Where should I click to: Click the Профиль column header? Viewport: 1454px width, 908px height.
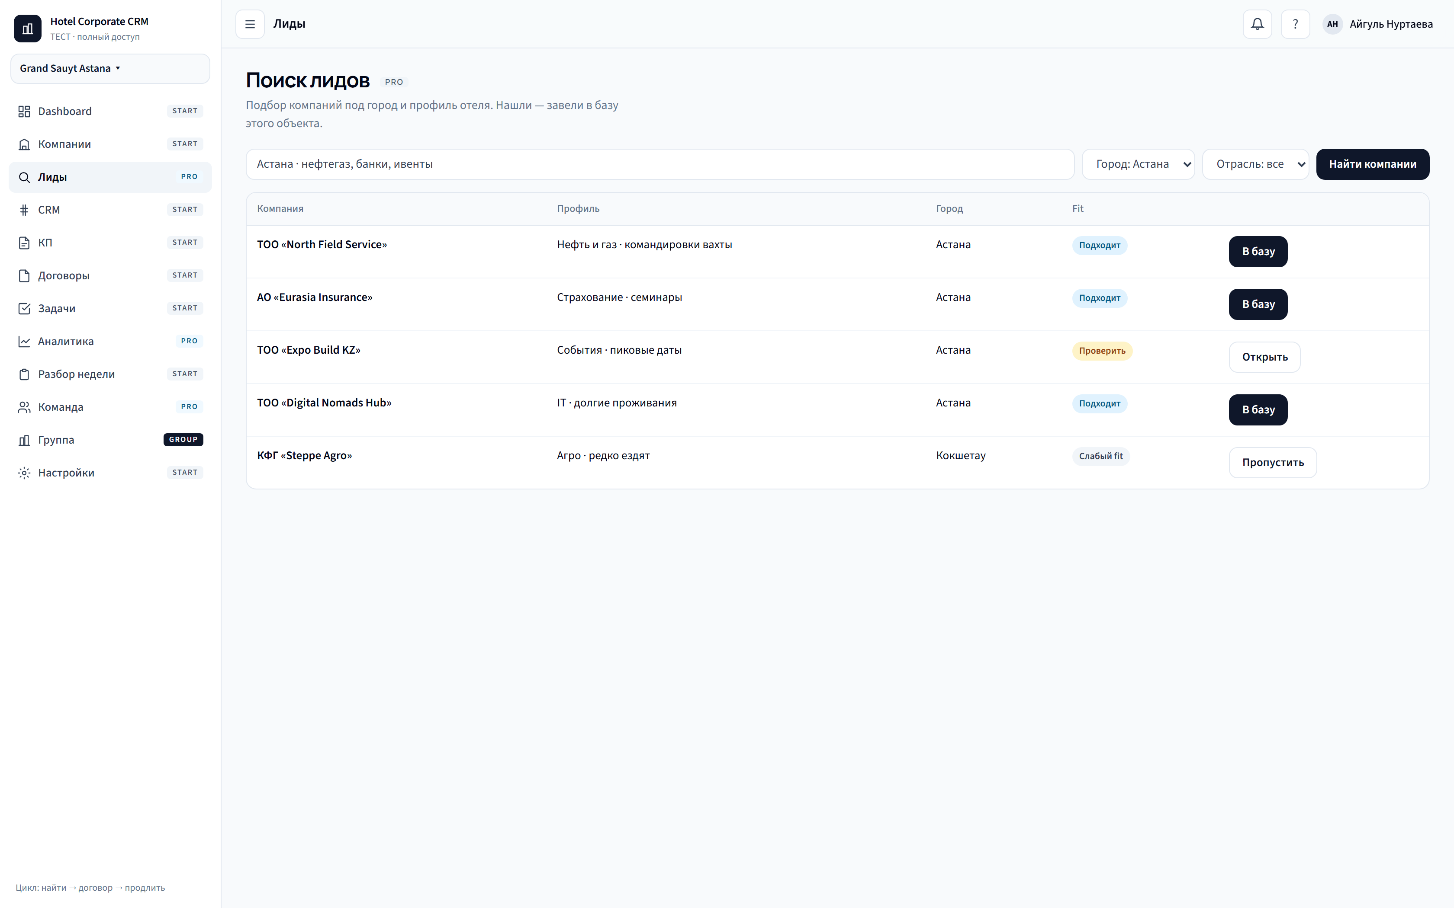click(578, 208)
